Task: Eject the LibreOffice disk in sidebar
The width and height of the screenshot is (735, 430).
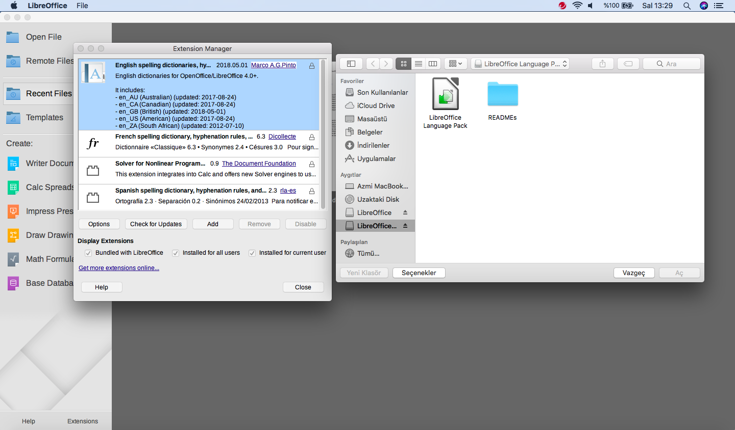Action: pos(405,212)
